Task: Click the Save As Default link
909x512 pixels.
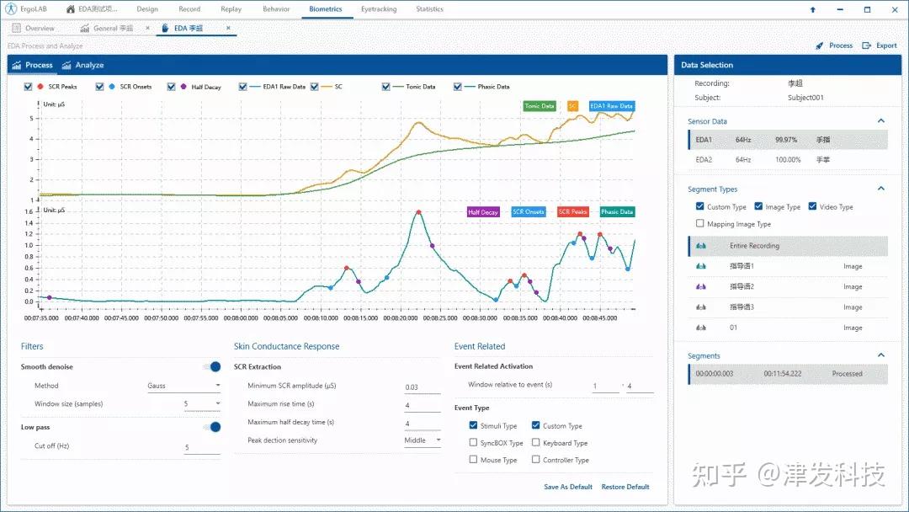Action: tap(568, 487)
